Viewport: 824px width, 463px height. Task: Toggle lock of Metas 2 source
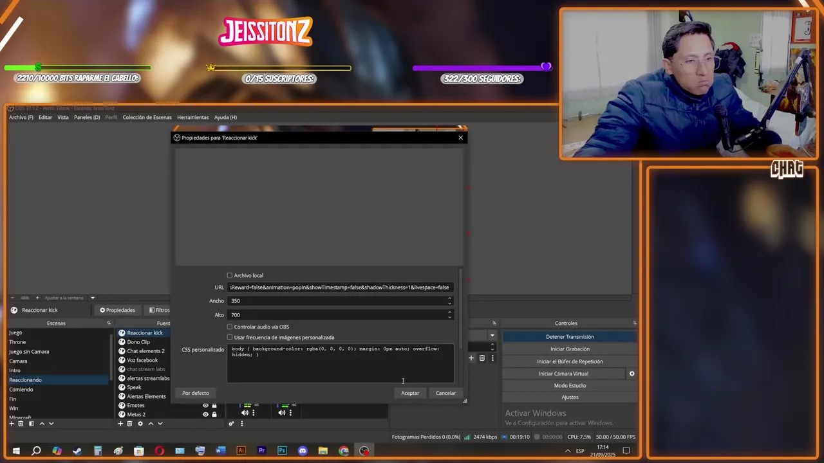coord(214,414)
